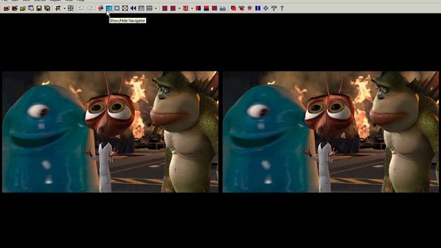
Task: Open the file list window icon
Action: pyautogui.click(x=31, y=8)
